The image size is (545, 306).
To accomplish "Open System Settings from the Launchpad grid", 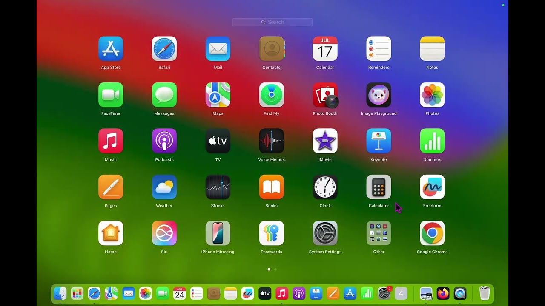I will 325,233.
